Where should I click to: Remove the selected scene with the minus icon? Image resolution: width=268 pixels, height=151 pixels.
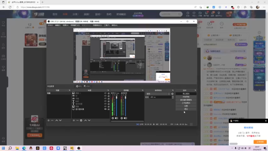tap(52, 120)
